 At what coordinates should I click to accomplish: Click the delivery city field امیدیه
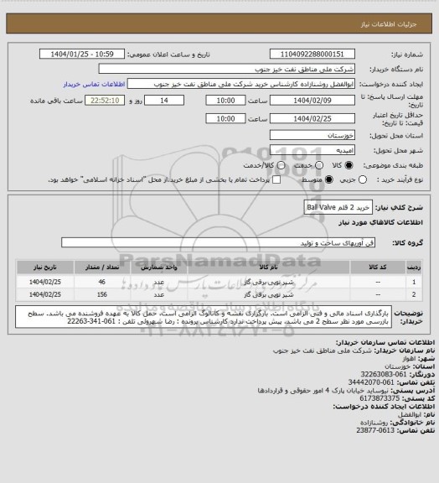[312, 150]
